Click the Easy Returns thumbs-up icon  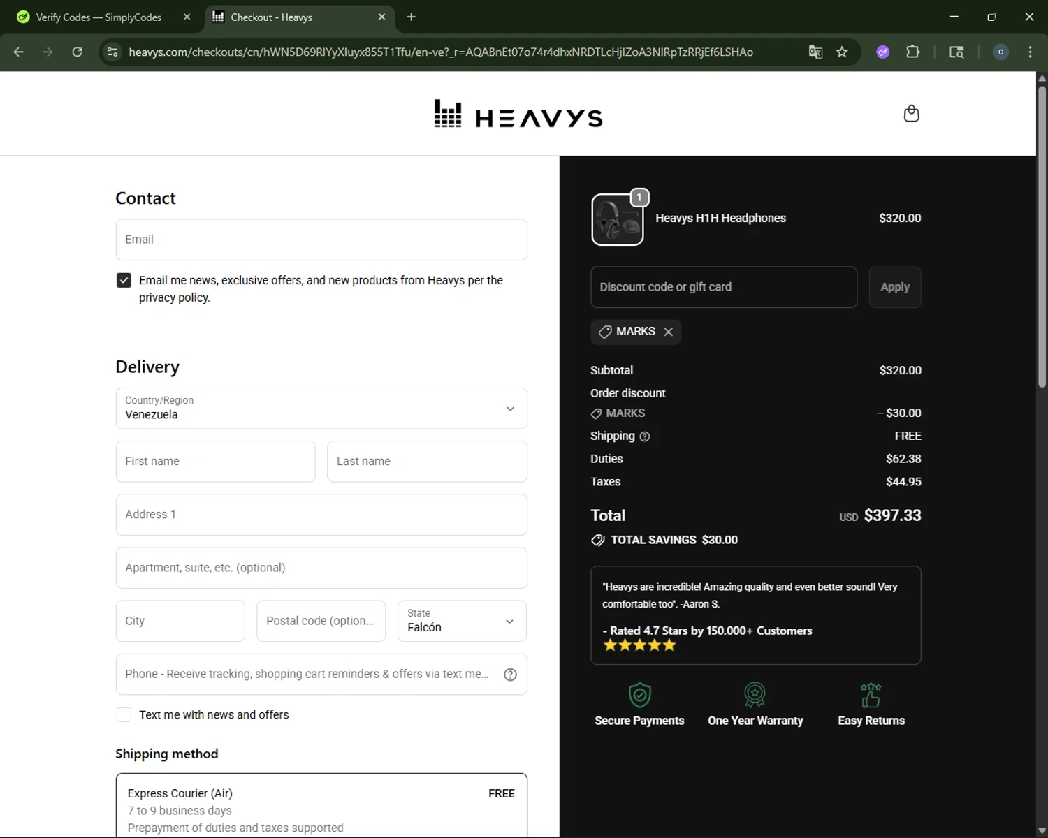871,695
